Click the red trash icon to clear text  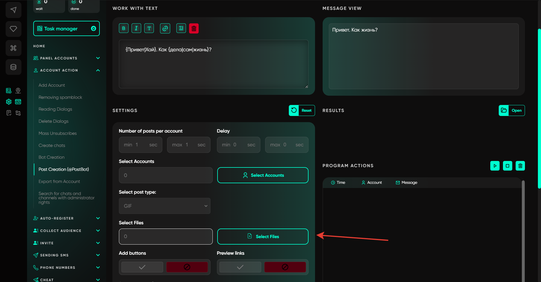pyautogui.click(x=194, y=28)
